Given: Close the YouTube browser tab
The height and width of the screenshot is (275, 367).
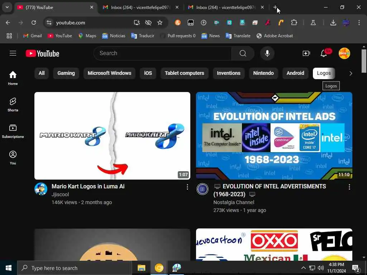Looking at the screenshot, I should coord(92,7).
